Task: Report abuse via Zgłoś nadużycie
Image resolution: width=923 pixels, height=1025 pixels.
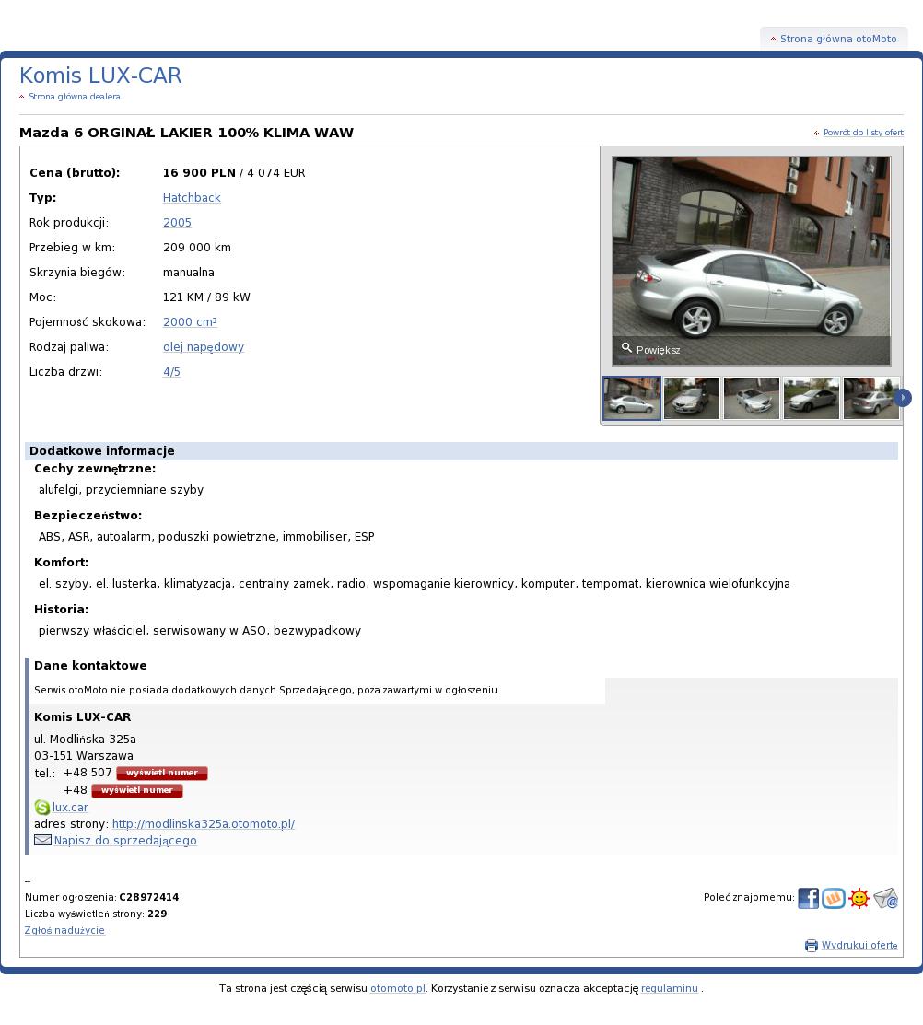Action: [64, 930]
